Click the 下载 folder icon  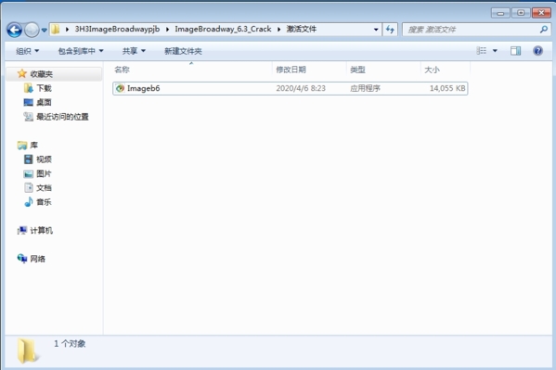coord(29,88)
